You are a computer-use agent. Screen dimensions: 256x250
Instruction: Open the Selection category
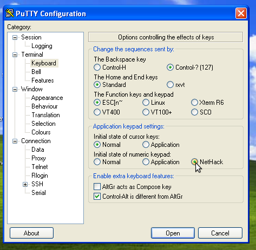pos(43,124)
